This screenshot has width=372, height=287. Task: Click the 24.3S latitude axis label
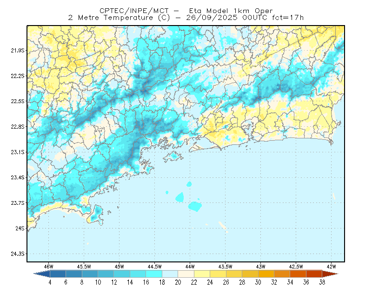point(17,254)
